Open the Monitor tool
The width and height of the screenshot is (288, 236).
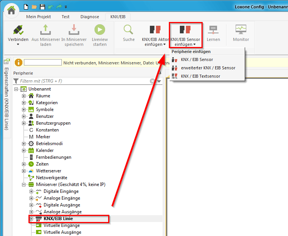(x=241, y=30)
